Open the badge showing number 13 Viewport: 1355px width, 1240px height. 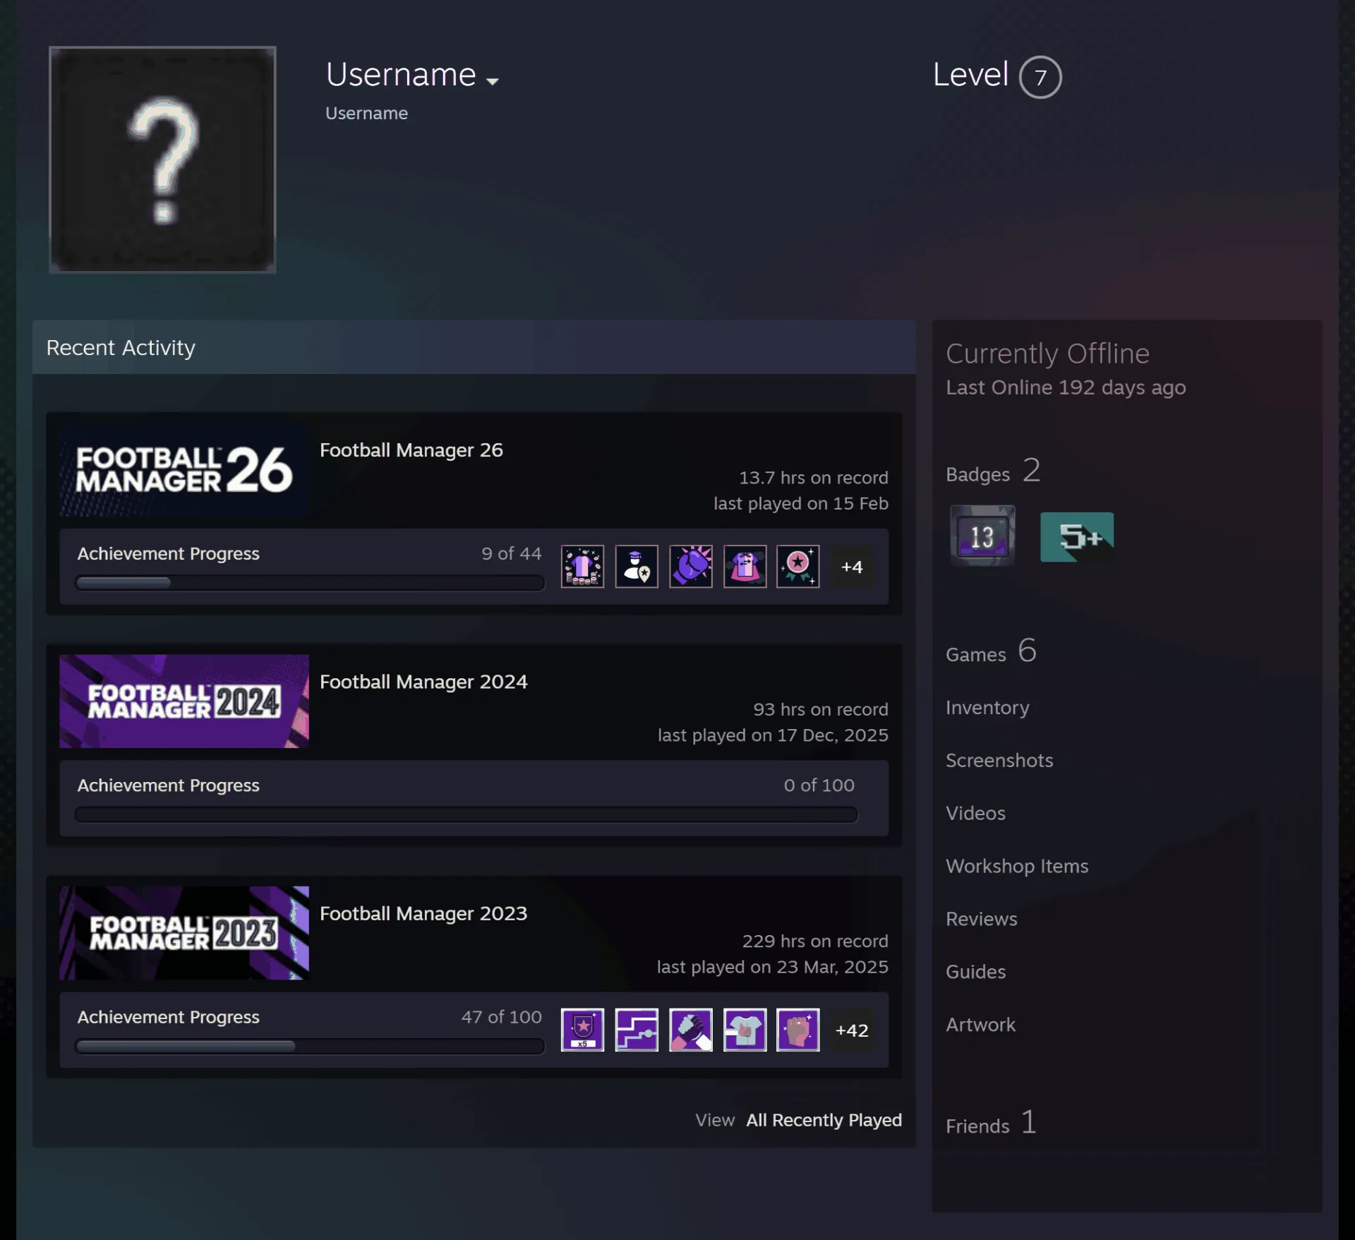point(982,536)
